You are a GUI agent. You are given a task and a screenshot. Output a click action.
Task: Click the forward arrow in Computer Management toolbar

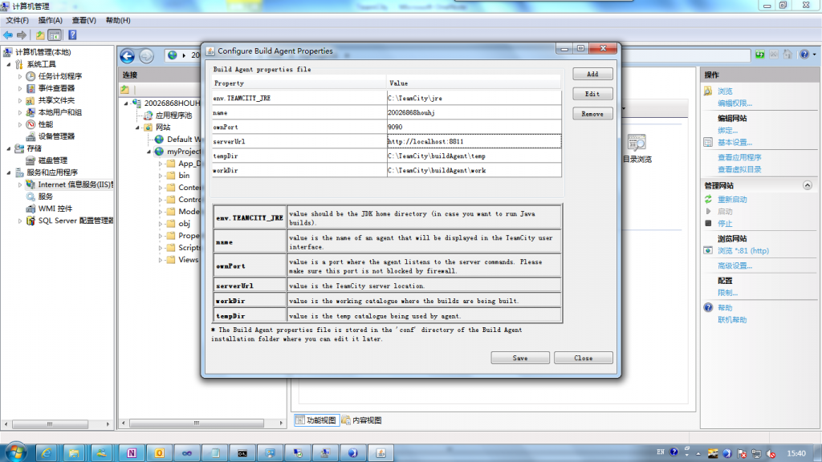(22, 35)
